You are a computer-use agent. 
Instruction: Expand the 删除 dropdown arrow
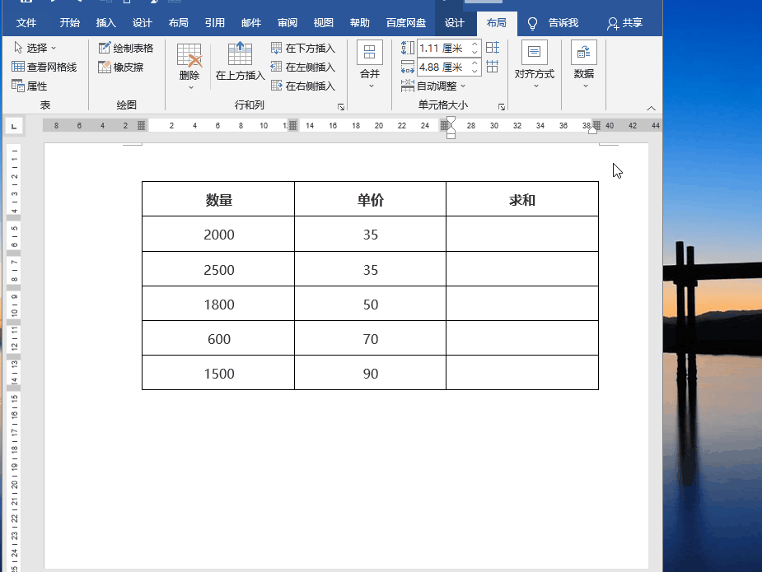point(191,87)
